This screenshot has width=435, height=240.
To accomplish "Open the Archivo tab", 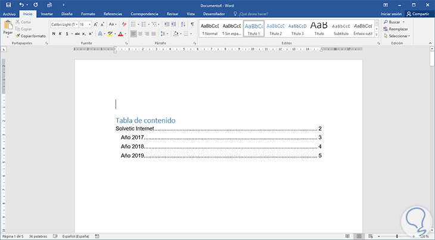I will 9,14.
